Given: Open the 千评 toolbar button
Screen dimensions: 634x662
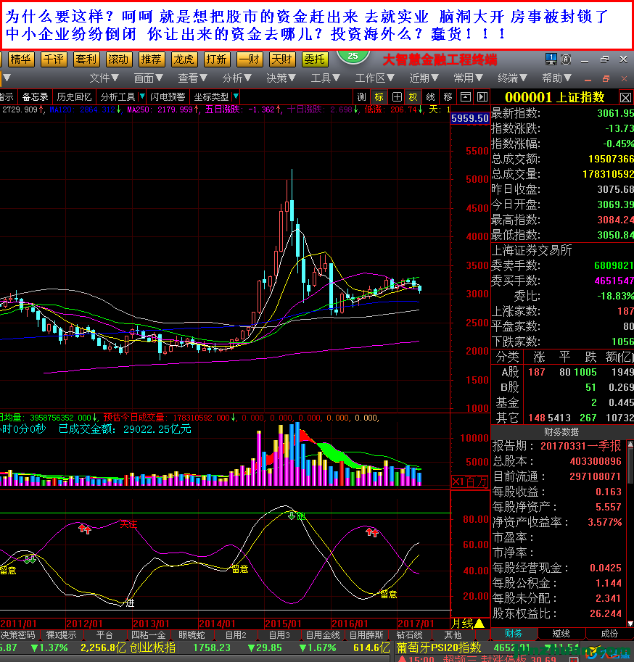Looking at the screenshot, I should tap(53, 59).
